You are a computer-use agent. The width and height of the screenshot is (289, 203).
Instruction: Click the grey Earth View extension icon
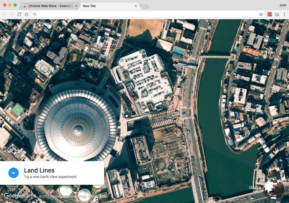[x=277, y=14]
